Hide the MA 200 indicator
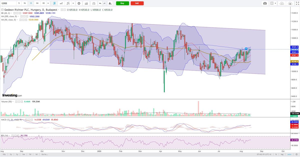This screenshot has height=157, width=300. coord(21,16)
